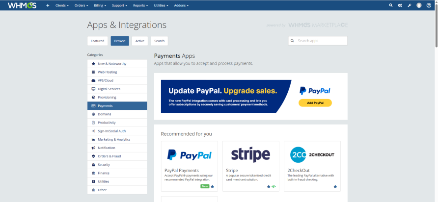438x202 pixels.
Task: Open the automation gears icon in header
Action: (400, 5)
